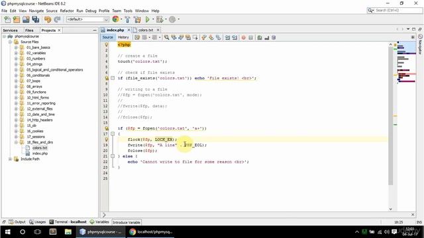The width and height of the screenshot is (424, 238).
Task: Open browser selection dropdown arrow beside Chrome
Action: (121, 19)
